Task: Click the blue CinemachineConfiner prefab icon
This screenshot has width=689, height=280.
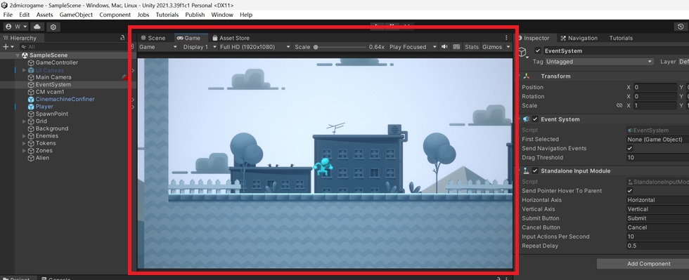Action: point(31,99)
